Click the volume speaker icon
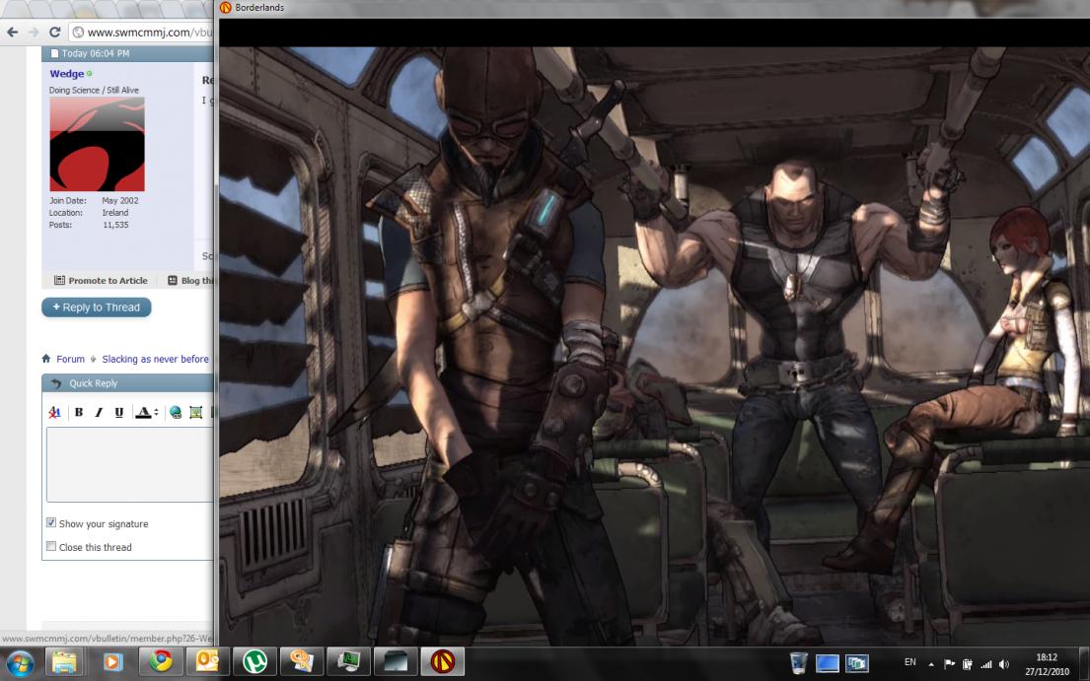 pyautogui.click(x=1004, y=664)
